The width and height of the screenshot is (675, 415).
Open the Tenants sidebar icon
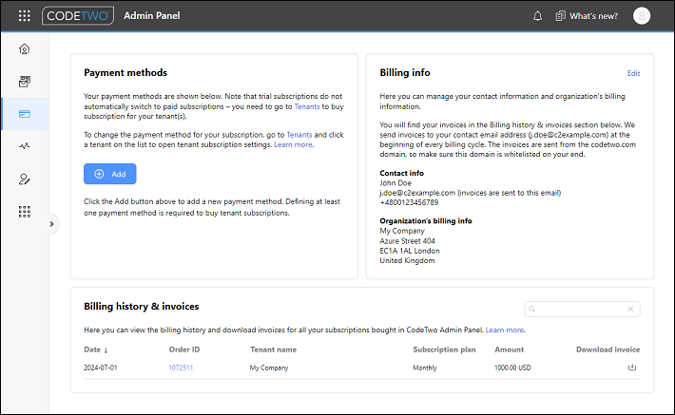point(25,82)
